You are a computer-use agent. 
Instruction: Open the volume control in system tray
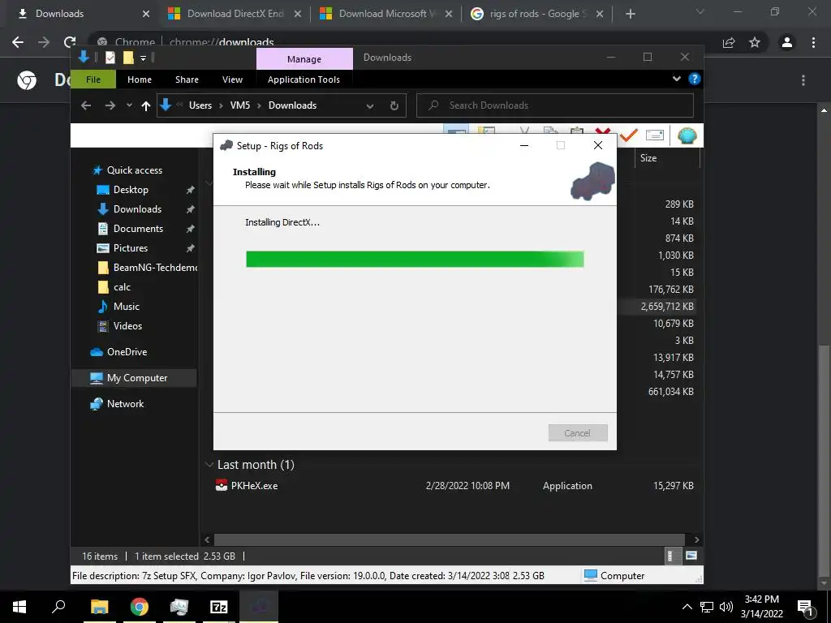[726, 607]
